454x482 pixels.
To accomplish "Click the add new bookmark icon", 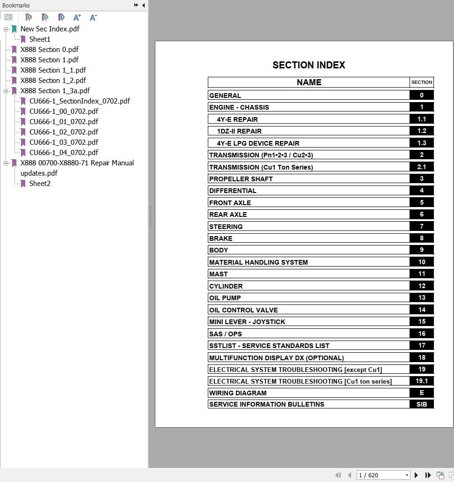I will (45, 17).
